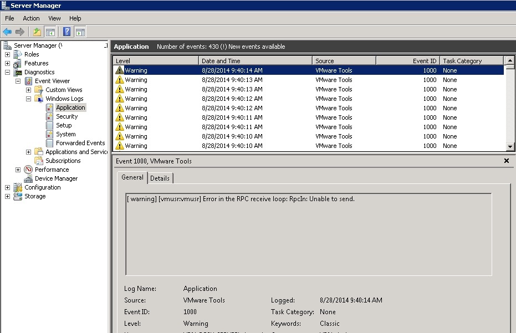The width and height of the screenshot is (516, 333).
Task: Sort by Date and Time column header
Action: (256, 61)
